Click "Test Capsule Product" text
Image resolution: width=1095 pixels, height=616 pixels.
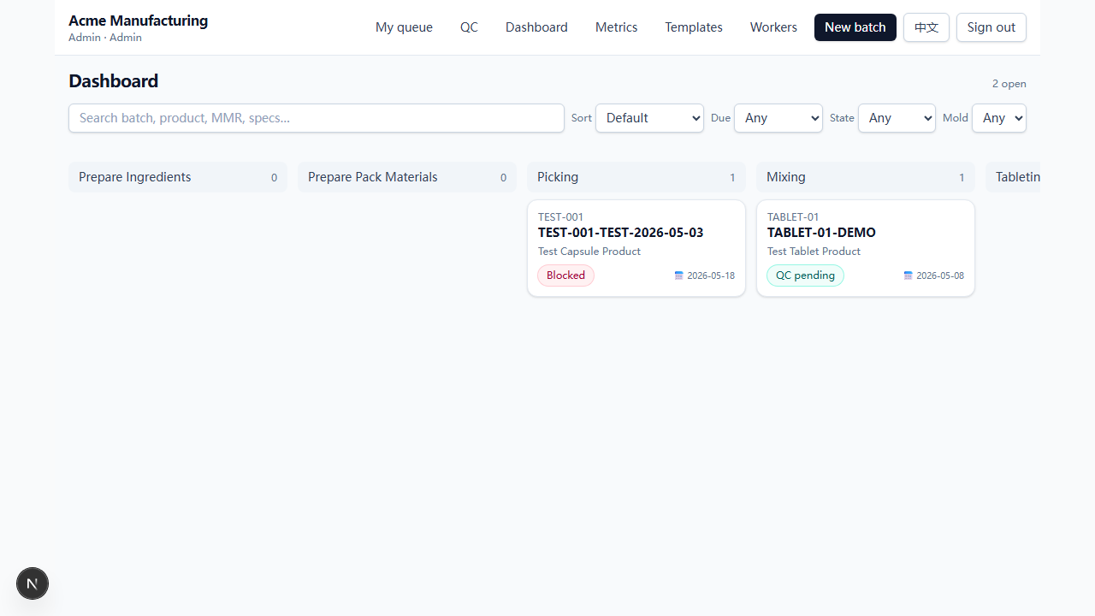589,252
